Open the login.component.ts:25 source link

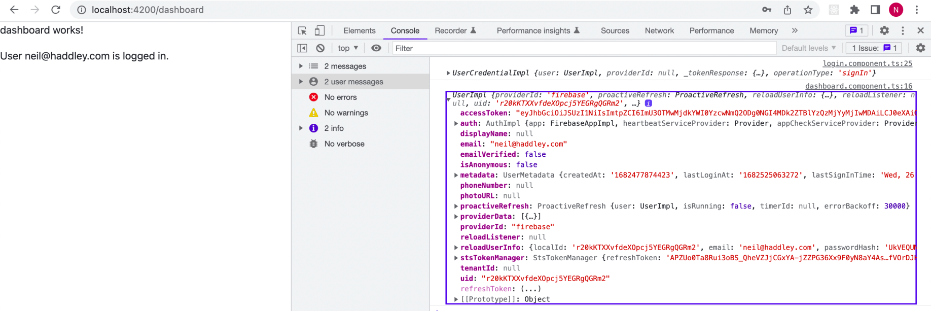867,63
